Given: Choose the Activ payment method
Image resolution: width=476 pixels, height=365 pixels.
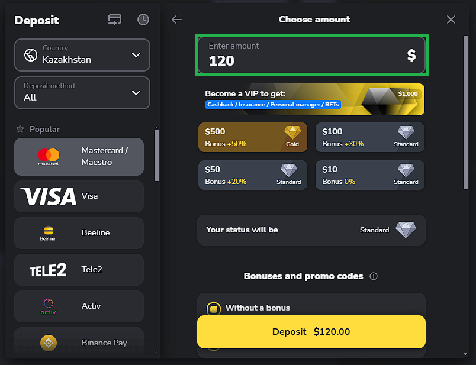Looking at the screenshot, I should click(x=79, y=306).
